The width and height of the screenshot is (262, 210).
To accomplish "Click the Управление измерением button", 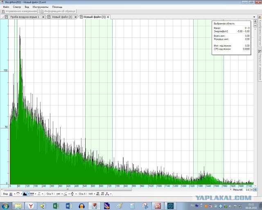I will click(19, 11).
